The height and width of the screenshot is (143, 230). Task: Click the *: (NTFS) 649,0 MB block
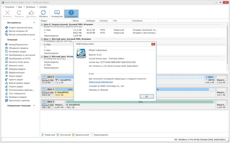pos(210,80)
